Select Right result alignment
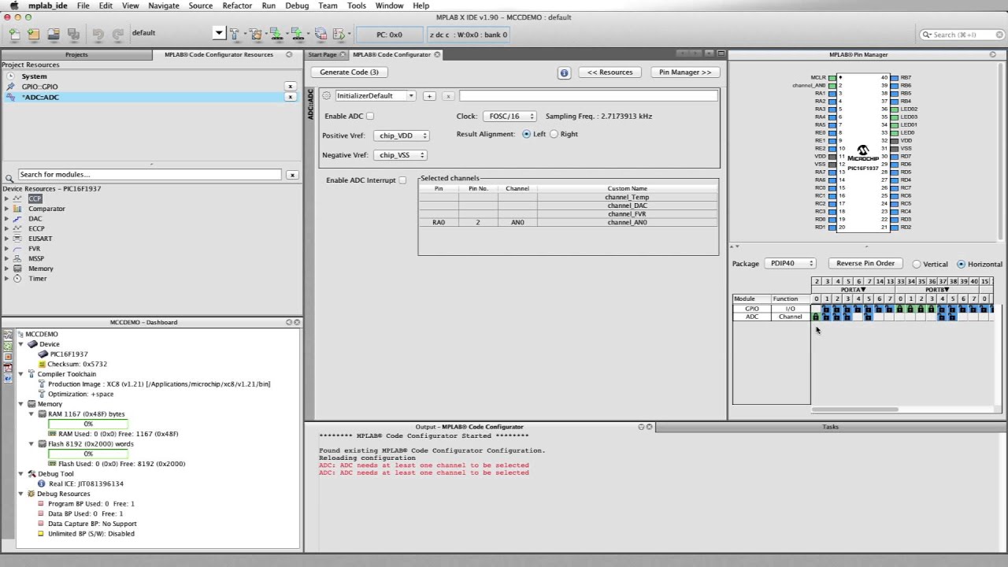 (x=554, y=134)
